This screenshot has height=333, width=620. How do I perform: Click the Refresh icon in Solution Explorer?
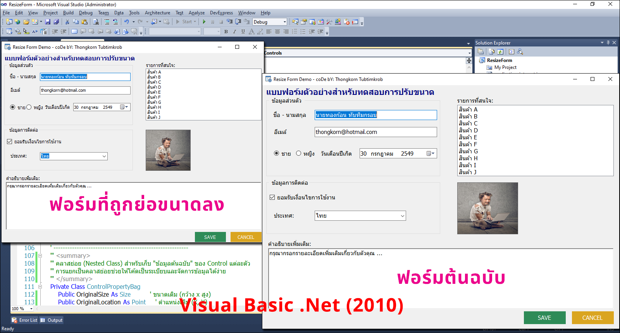(500, 51)
